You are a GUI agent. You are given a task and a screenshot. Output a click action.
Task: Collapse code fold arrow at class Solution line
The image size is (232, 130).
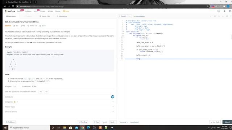pyautogui.click(x=123, y=32)
